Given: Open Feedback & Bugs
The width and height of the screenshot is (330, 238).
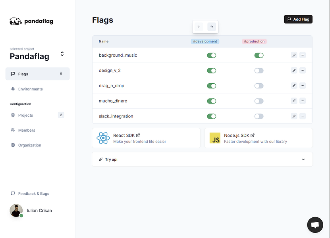Looking at the screenshot, I should coord(33,194).
